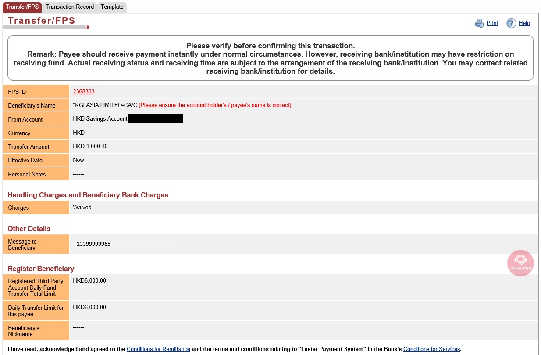Open the Conditions for Services link
Viewport: 541px width, 355px height.
(431, 349)
